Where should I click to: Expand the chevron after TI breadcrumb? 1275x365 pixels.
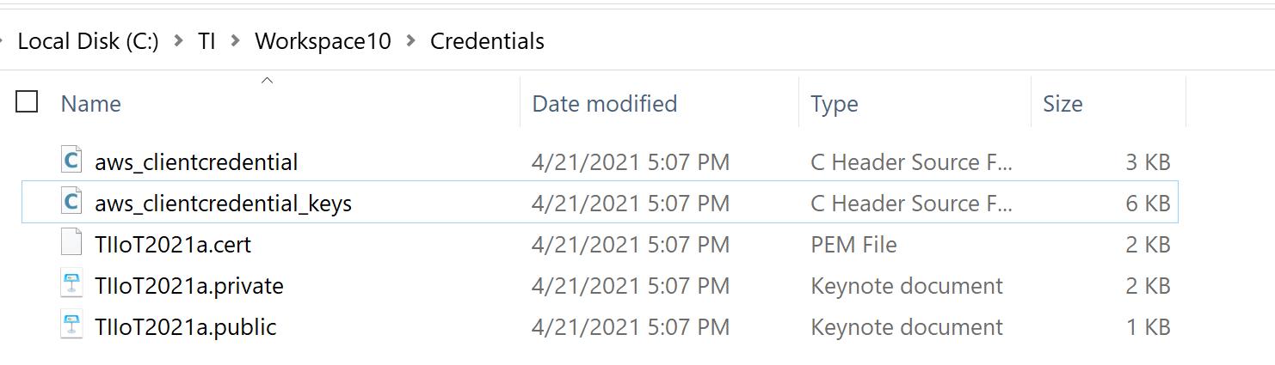[235, 41]
